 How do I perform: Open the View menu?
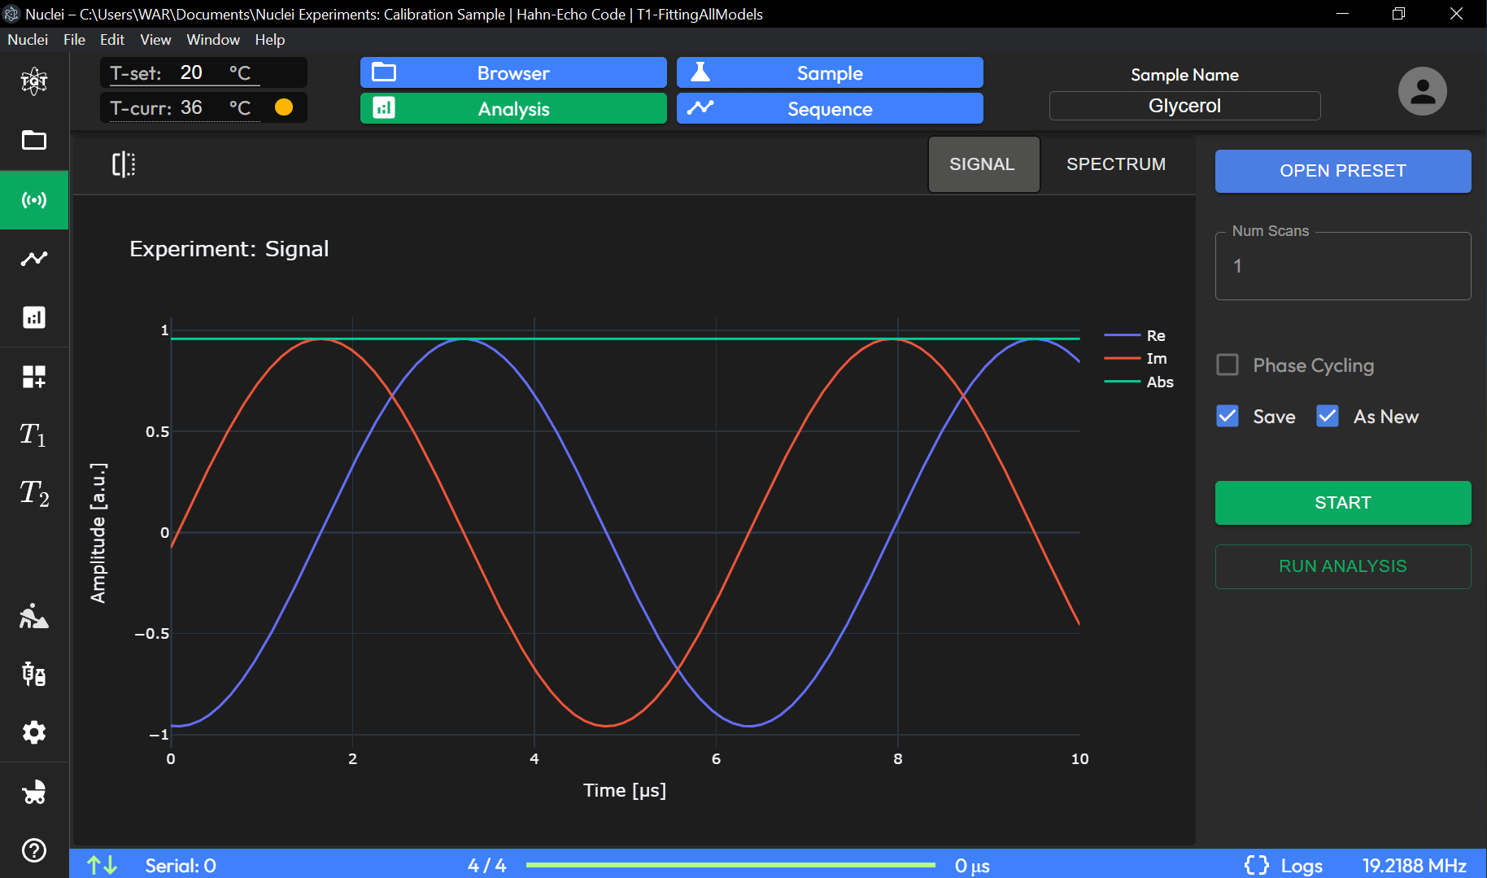(155, 40)
